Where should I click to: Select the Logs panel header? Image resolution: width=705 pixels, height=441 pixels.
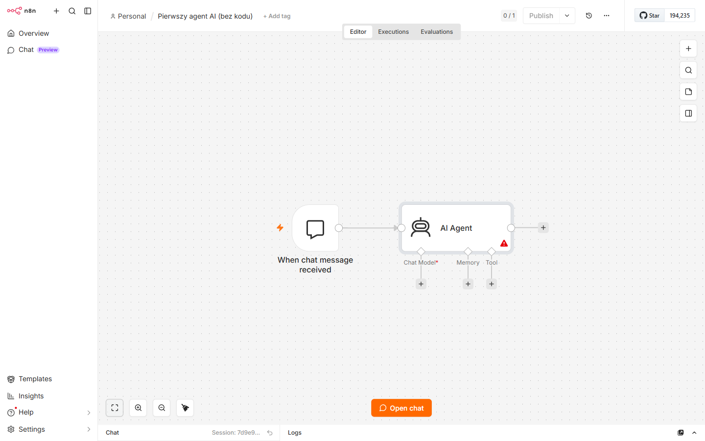point(295,433)
